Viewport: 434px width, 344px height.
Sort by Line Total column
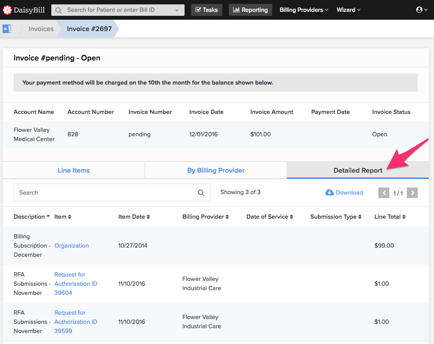point(390,216)
